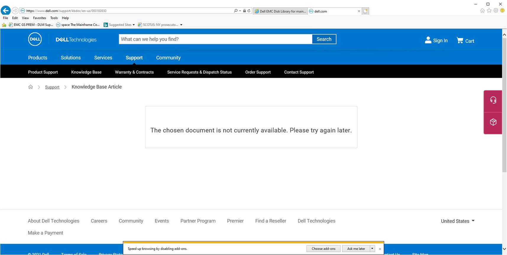Expand the United States country selector
Viewport: 507px width, 255px height.
(x=457, y=221)
